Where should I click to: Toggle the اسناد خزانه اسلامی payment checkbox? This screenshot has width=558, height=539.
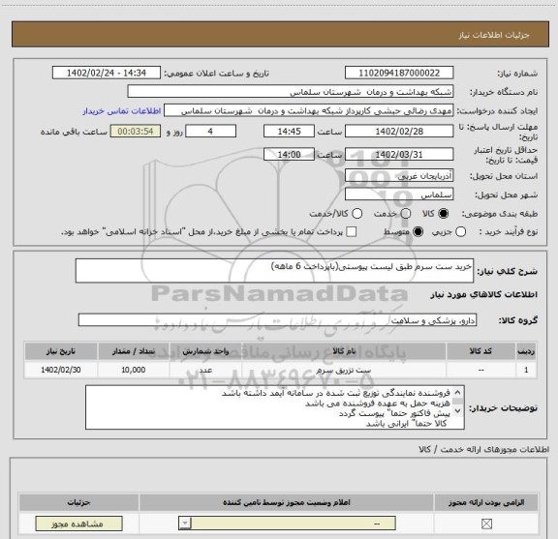click(x=352, y=232)
